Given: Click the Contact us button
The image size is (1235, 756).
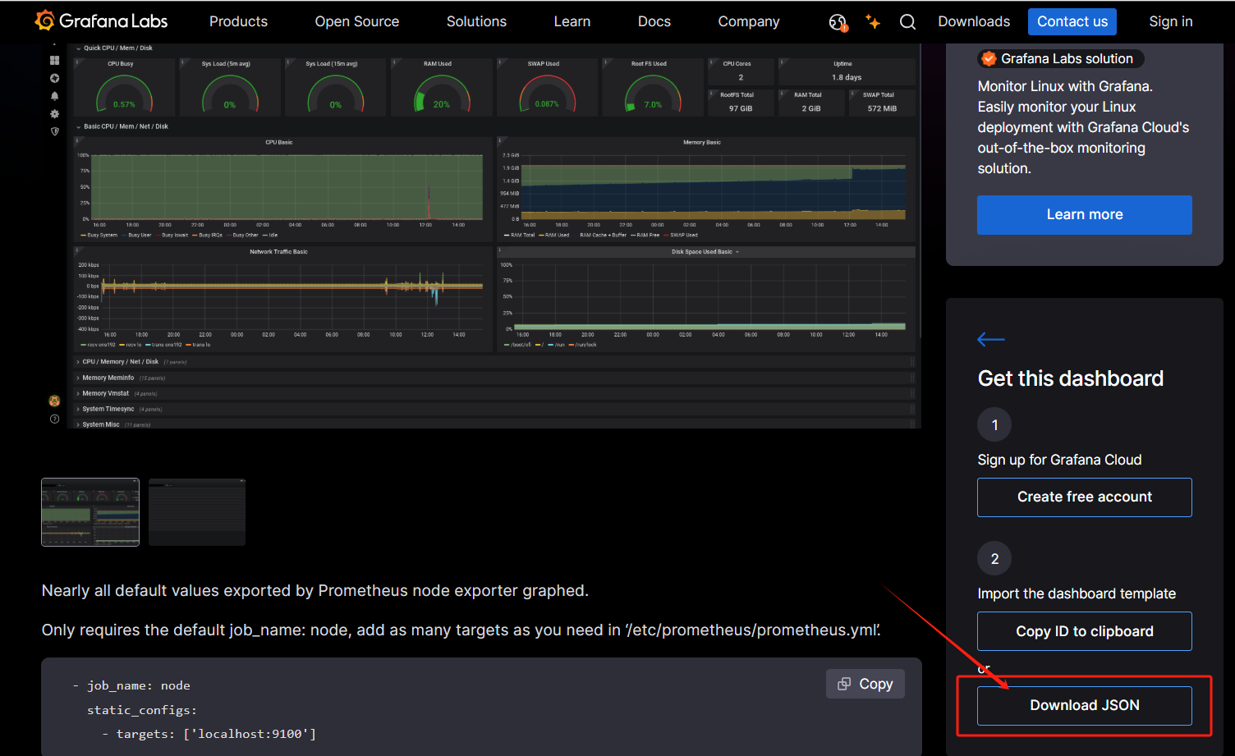Looking at the screenshot, I should (x=1072, y=21).
